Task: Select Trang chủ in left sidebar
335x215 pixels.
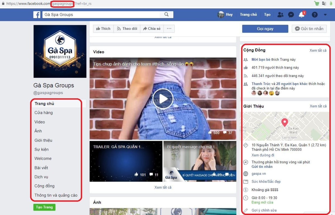Action: tap(59, 103)
